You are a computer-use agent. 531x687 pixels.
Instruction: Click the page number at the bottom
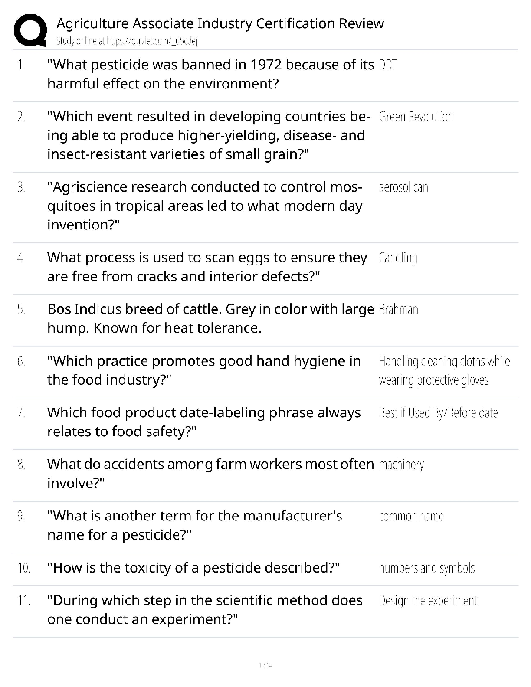265,664
